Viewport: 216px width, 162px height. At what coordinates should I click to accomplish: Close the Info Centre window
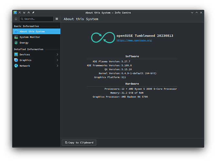(x=201, y=13)
